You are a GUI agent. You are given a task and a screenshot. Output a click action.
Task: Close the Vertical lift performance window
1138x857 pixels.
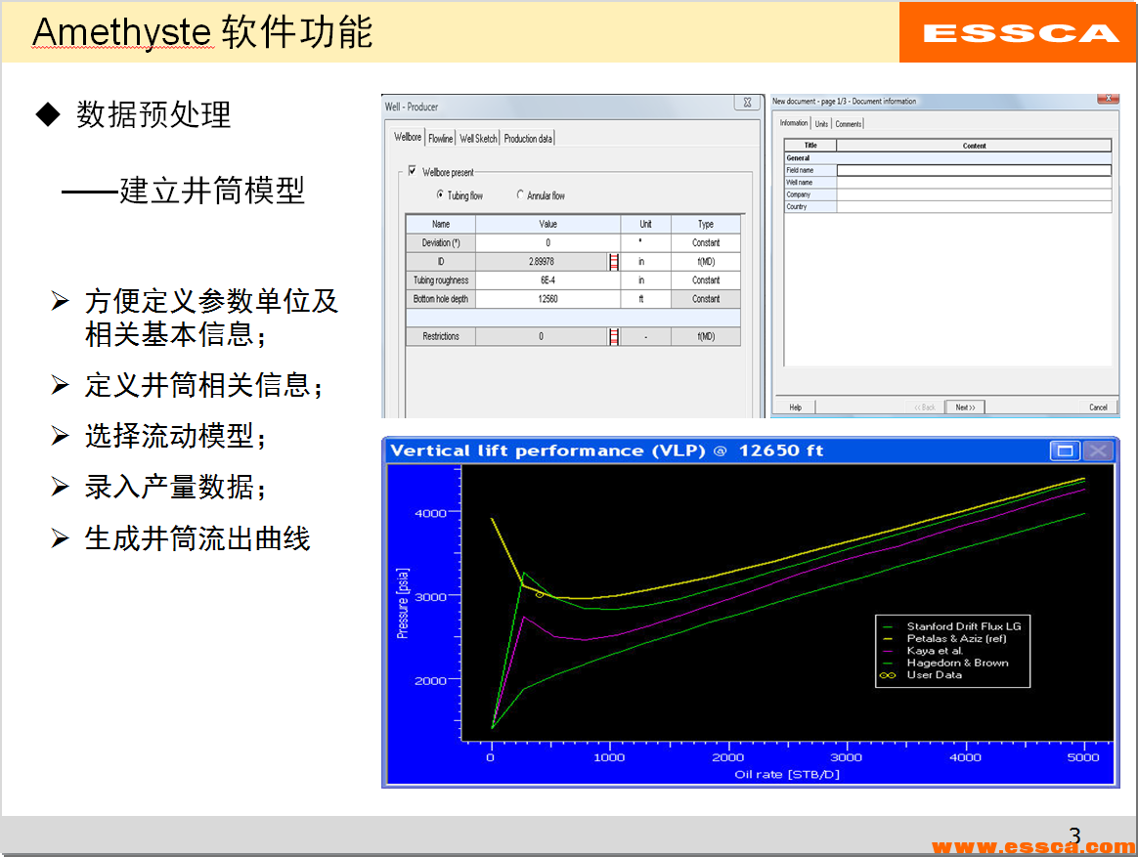tap(1099, 450)
